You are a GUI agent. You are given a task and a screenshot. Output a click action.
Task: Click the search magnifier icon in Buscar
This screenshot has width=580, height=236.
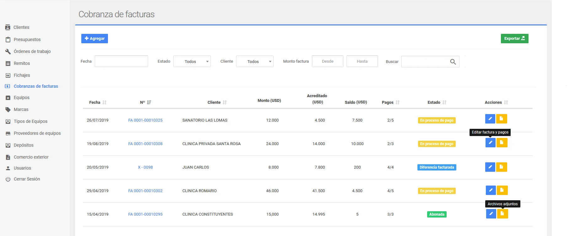point(453,62)
